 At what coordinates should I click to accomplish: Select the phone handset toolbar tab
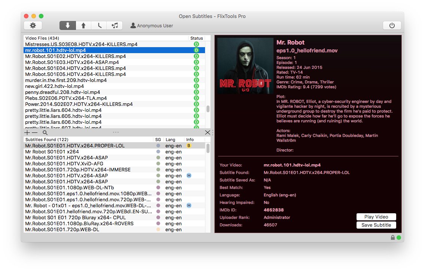point(99,25)
